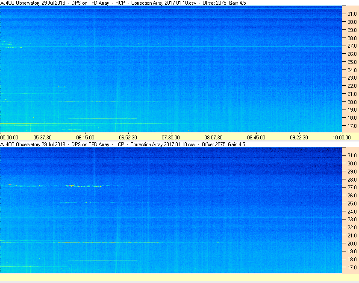Screen dimensions: 359x283
Task: Click the 05:37:30 time axis label
Action: pos(43,138)
